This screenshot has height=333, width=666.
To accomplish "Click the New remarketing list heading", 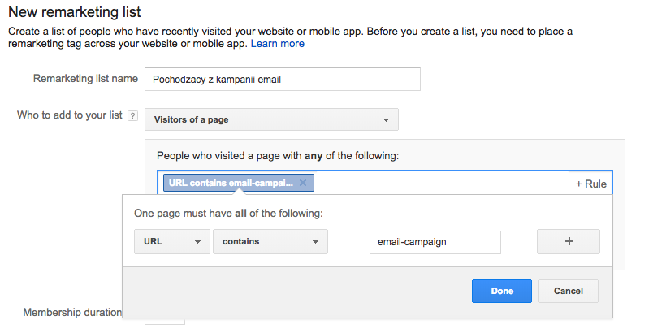I will point(74,12).
